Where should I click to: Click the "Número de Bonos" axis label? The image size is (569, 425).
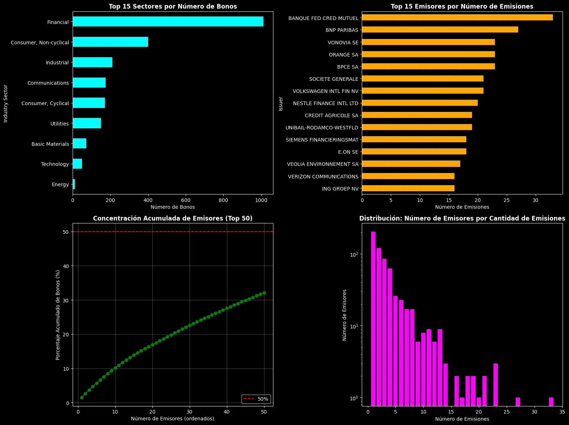tap(173, 207)
